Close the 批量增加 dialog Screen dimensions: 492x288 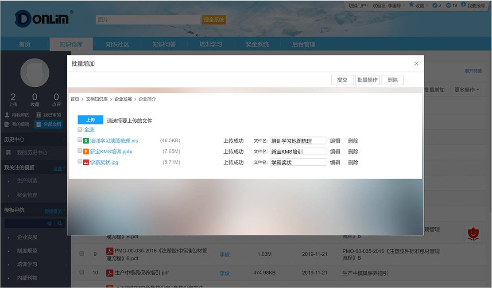click(416, 64)
